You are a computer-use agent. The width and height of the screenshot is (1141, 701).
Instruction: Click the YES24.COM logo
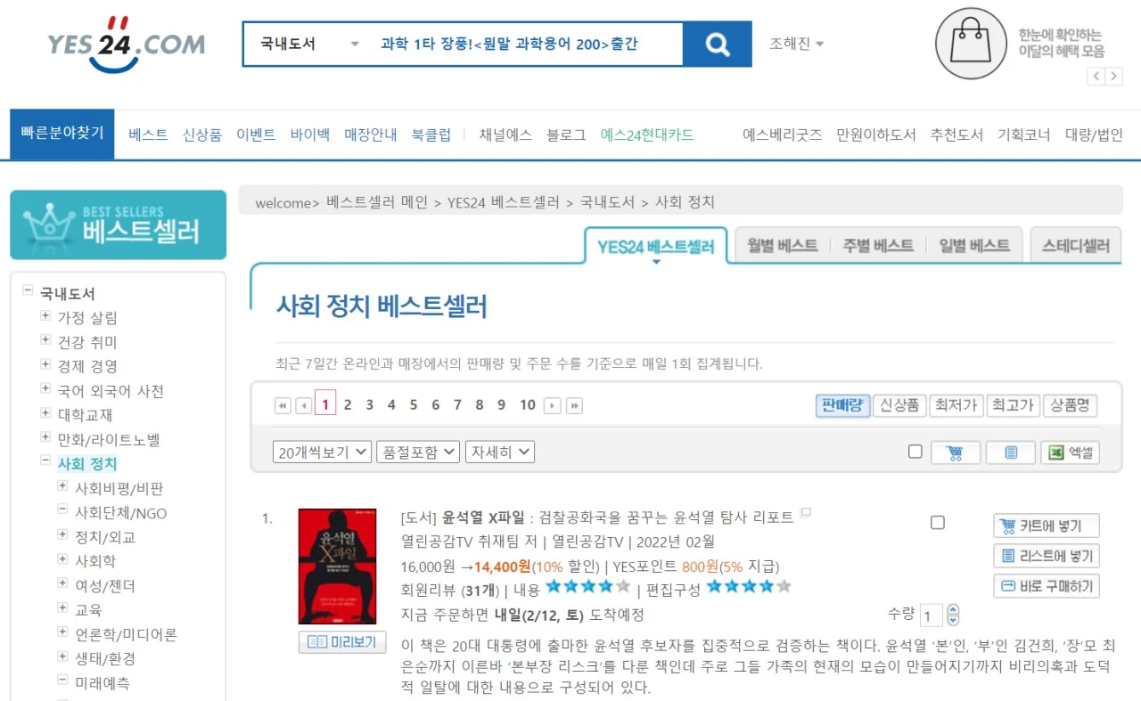[x=126, y=44]
